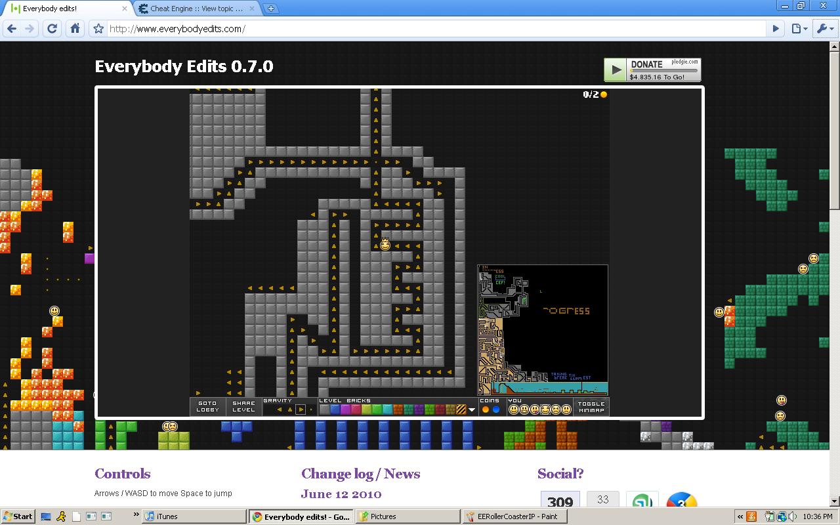Click the Share Level button
Image resolution: width=840 pixels, height=525 pixels.
pyautogui.click(x=243, y=407)
